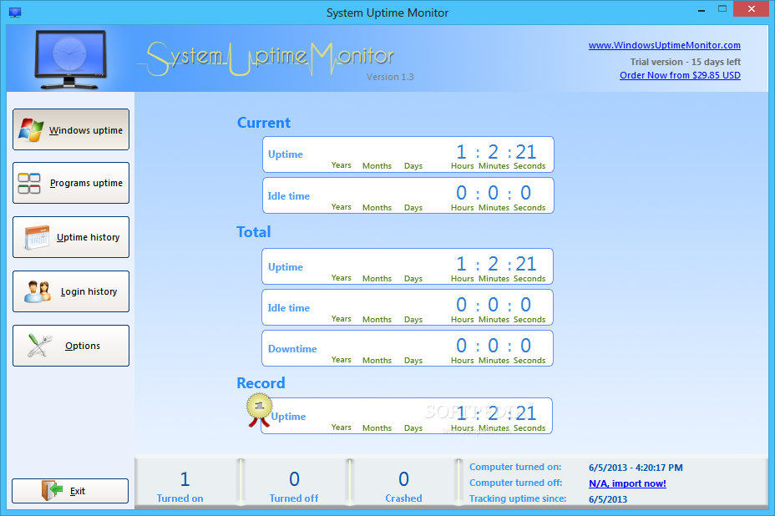Open Options settings

(x=71, y=346)
